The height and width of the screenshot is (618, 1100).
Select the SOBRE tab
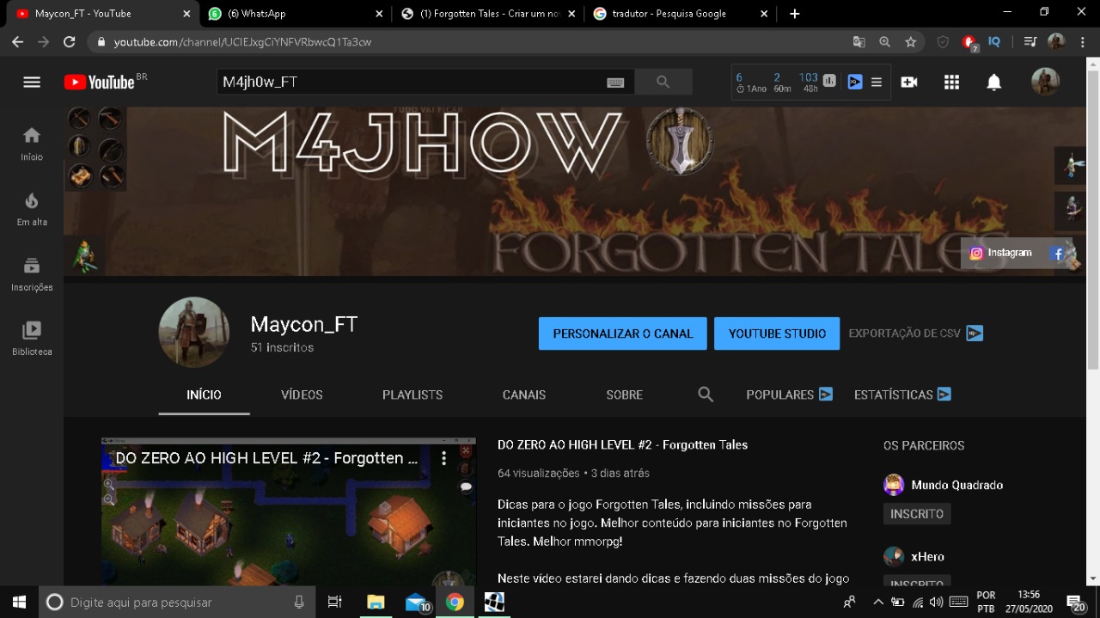tap(625, 395)
